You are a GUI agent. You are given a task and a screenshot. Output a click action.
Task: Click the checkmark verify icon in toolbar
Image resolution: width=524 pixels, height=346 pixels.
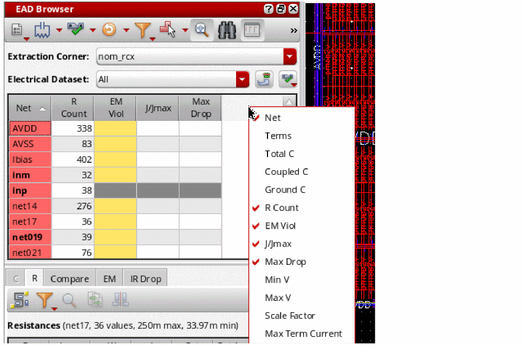point(75,29)
